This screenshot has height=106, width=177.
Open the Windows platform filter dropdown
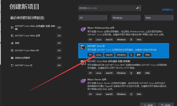126,18
